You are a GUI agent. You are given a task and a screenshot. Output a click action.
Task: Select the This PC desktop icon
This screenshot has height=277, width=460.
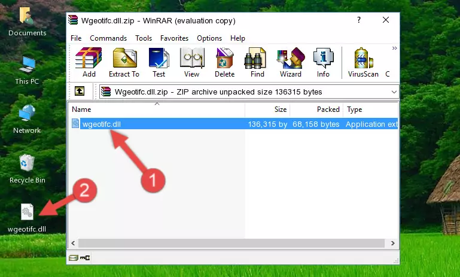click(x=27, y=71)
